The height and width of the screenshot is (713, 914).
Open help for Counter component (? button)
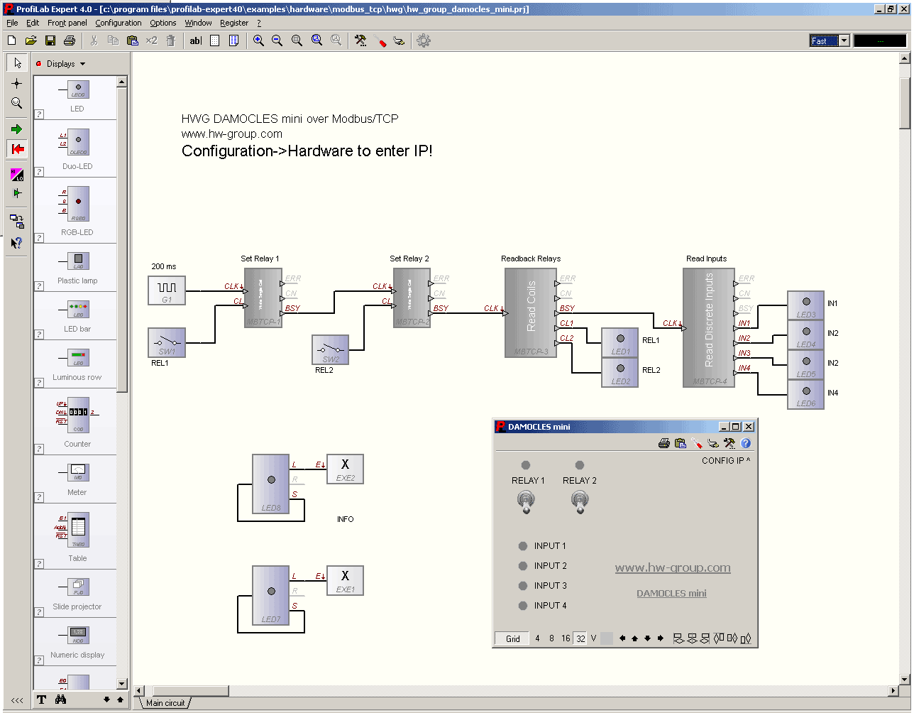(x=40, y=449)
